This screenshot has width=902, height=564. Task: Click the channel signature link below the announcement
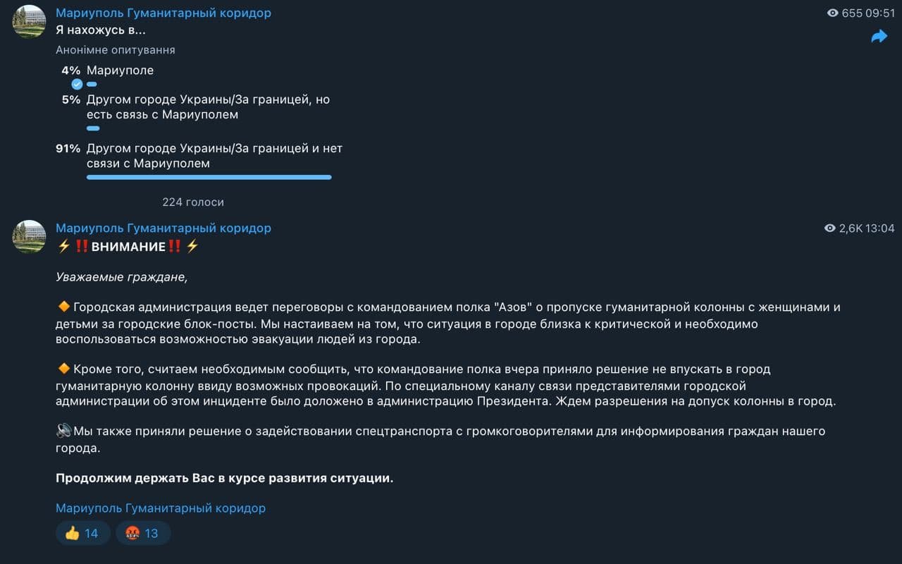point(161,508)
